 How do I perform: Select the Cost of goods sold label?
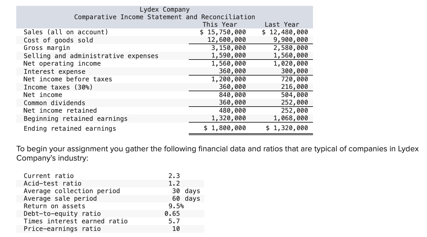[x=58, y=40]
